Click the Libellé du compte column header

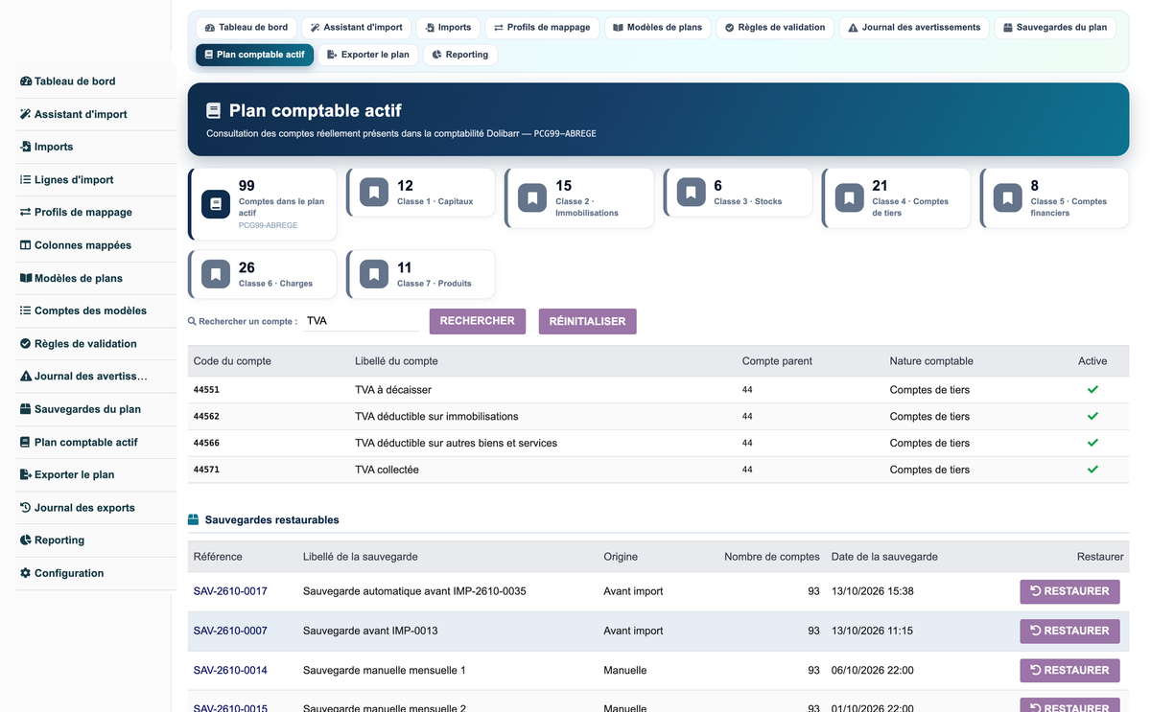[x=396, y=361]
